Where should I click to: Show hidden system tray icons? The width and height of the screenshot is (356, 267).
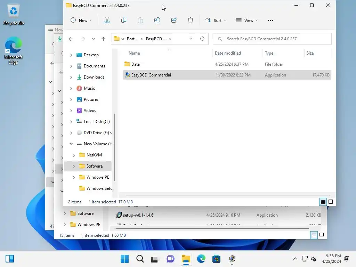pyautogui.click(x=295, y=259)
